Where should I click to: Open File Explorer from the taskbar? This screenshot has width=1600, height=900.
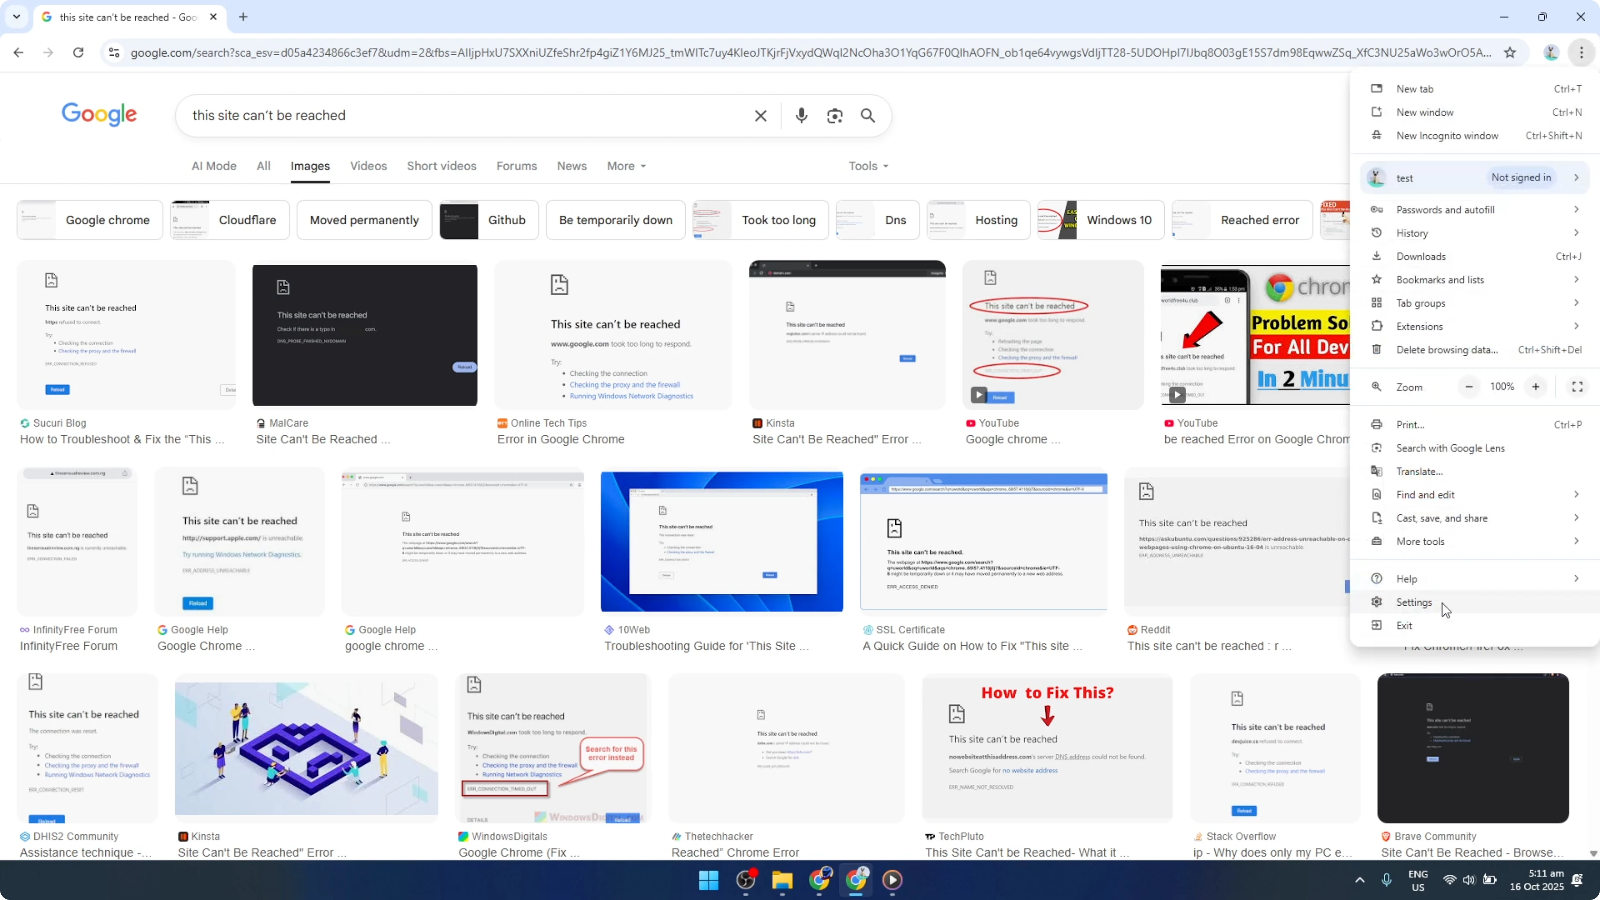782,880
